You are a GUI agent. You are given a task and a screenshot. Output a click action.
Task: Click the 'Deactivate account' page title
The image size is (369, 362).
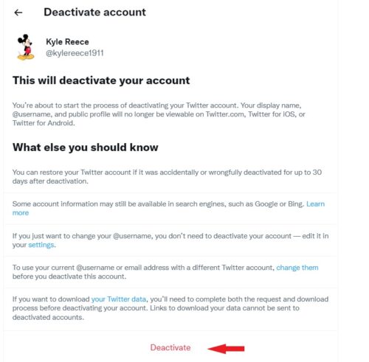(94, 12)
